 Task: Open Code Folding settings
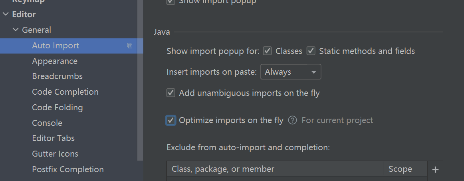(x=58, y=107)
